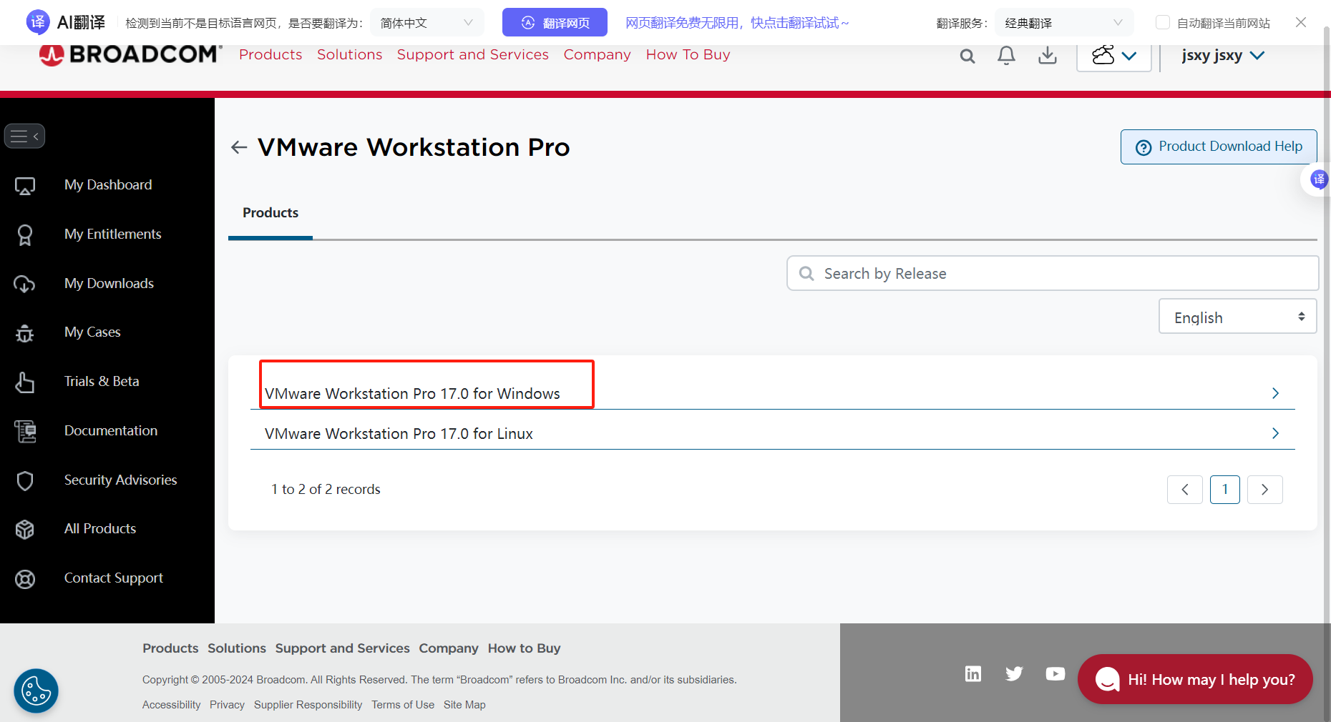
Task: Open Broadcom YouTube icon in footer
Action: click(x=1055, y=673)
